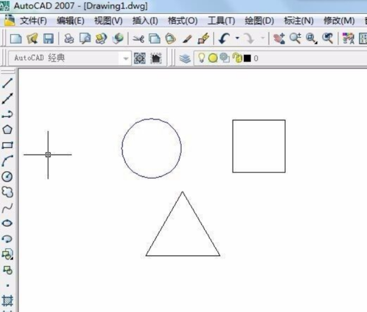
Task: Select the Polygon tool
Action: 7,130
